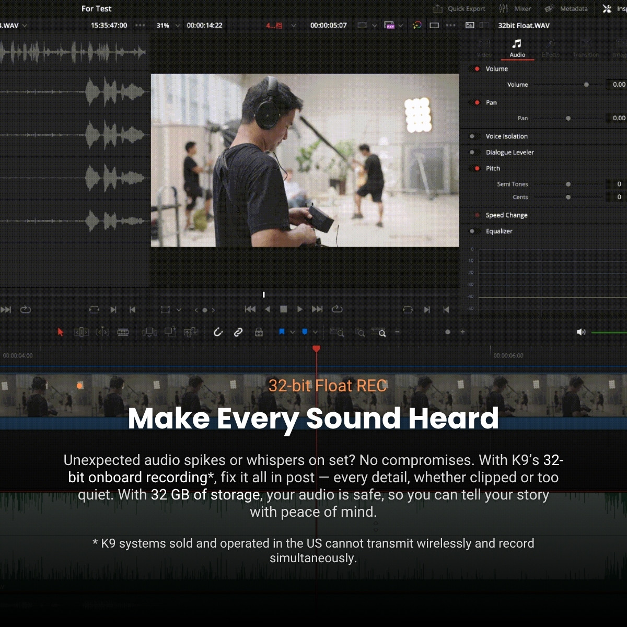Toggle the Speed Change enable dot
This screenshot has width=627, height=627.
pos(477,215)
